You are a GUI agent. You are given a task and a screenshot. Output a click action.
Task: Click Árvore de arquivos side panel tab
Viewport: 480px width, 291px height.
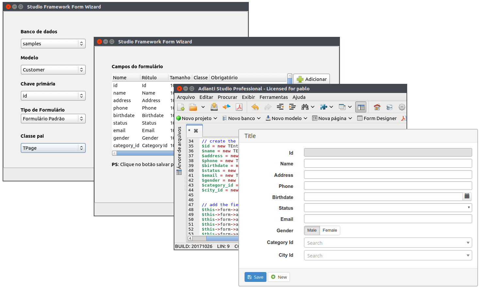click(x=179, y=148)
